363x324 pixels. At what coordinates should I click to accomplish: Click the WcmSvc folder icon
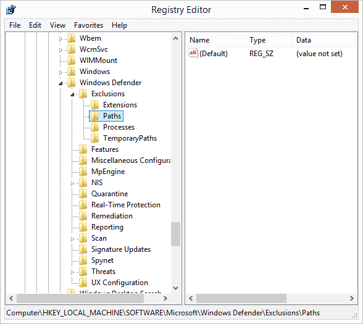click(72, 49)
